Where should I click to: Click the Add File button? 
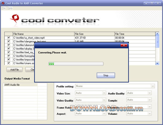(x=14, y=70)
